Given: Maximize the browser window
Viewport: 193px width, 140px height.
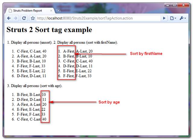Looking at the screenshot, I should (174, 5).
